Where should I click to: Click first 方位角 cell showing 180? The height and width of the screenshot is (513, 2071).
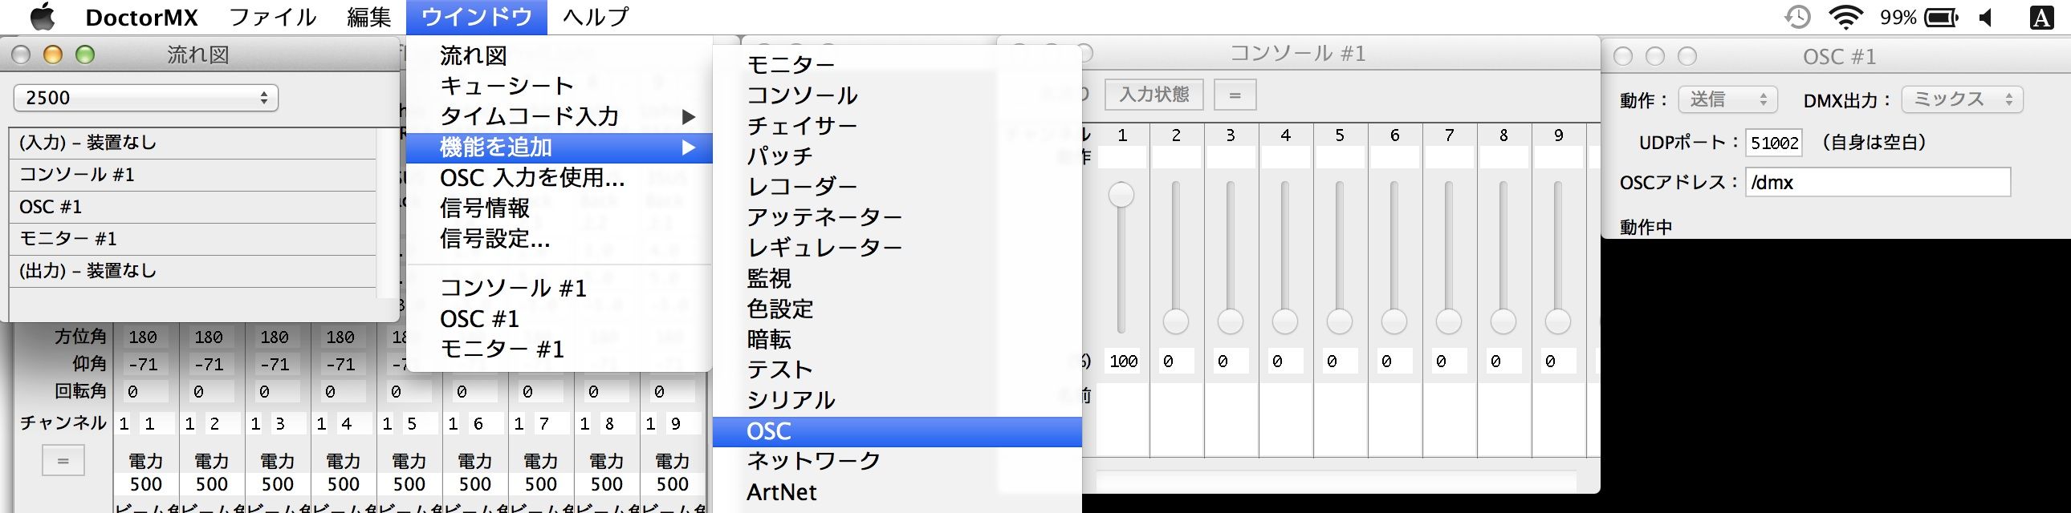(144, 337)
